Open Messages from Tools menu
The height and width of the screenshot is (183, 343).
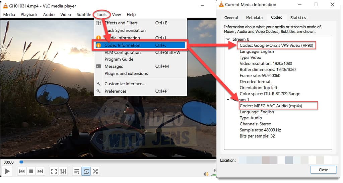click(141, 66)
